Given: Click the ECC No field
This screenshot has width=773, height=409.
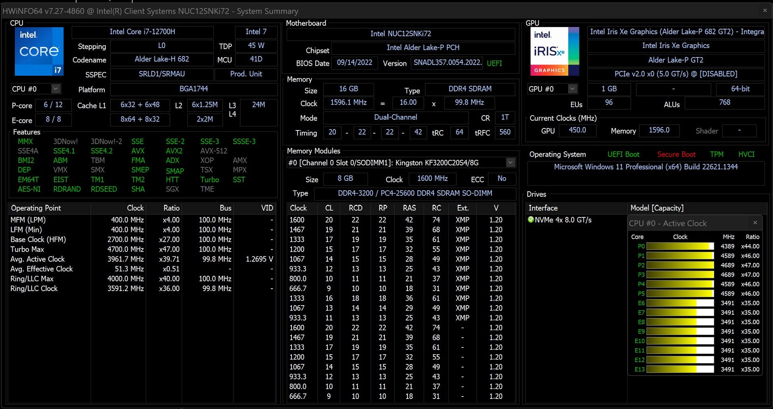Looking at the screenshot, I should click(x=502, y=178).
